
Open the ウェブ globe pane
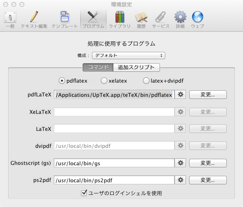(x=197, y=19)
